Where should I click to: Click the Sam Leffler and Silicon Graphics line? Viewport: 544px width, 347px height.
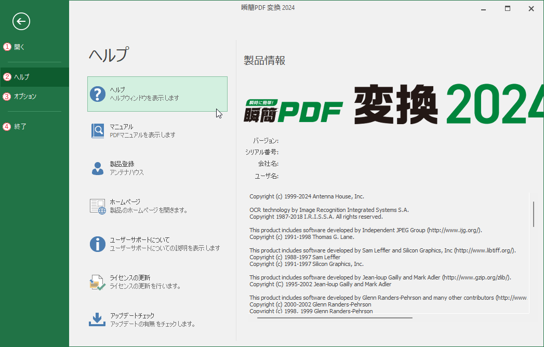coord(383,250)
